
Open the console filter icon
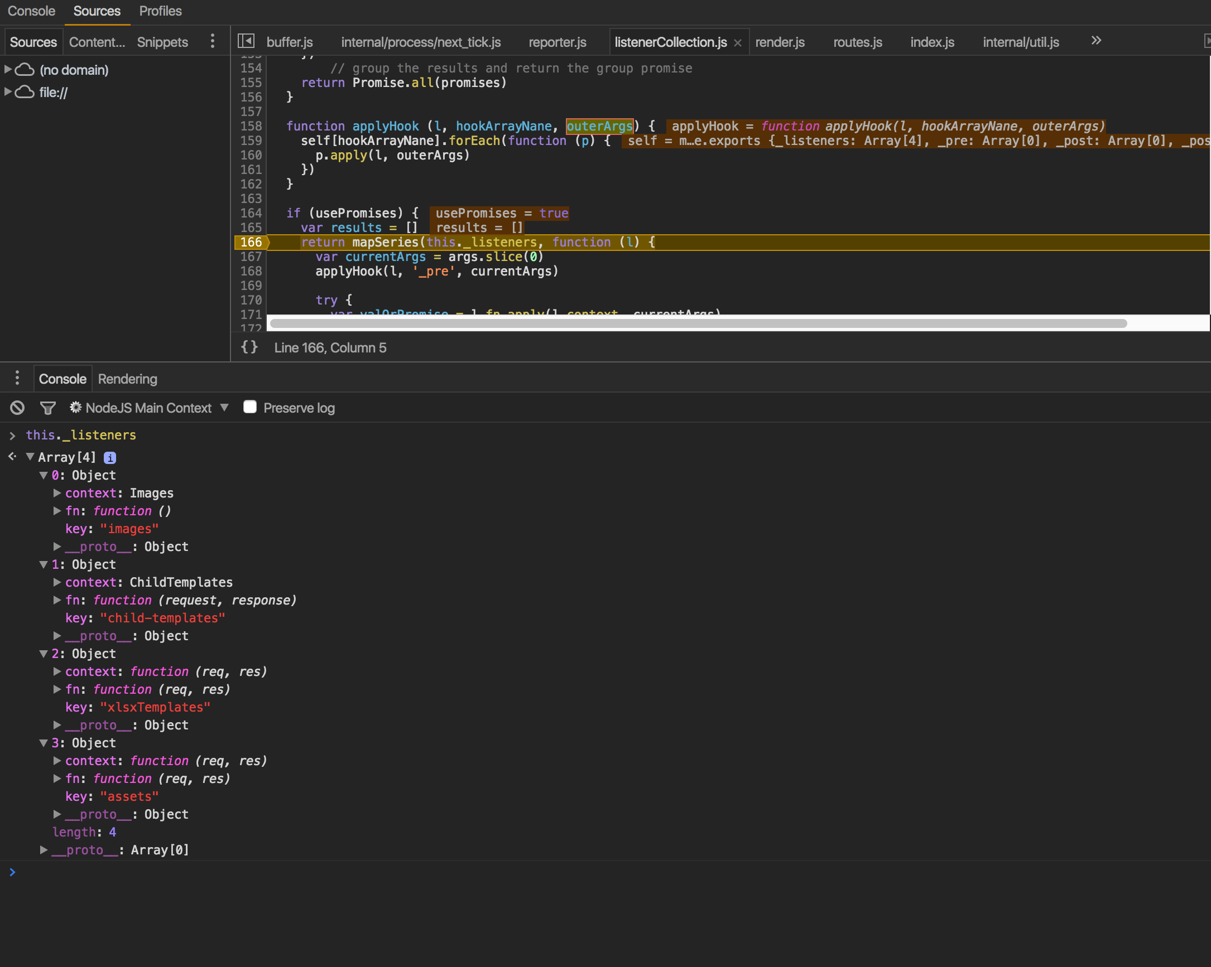pos(48,408)
